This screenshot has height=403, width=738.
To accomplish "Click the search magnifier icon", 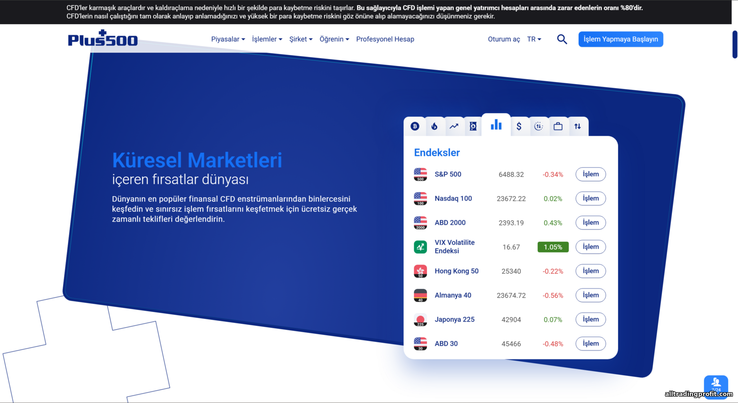I will tap(562, 39).
